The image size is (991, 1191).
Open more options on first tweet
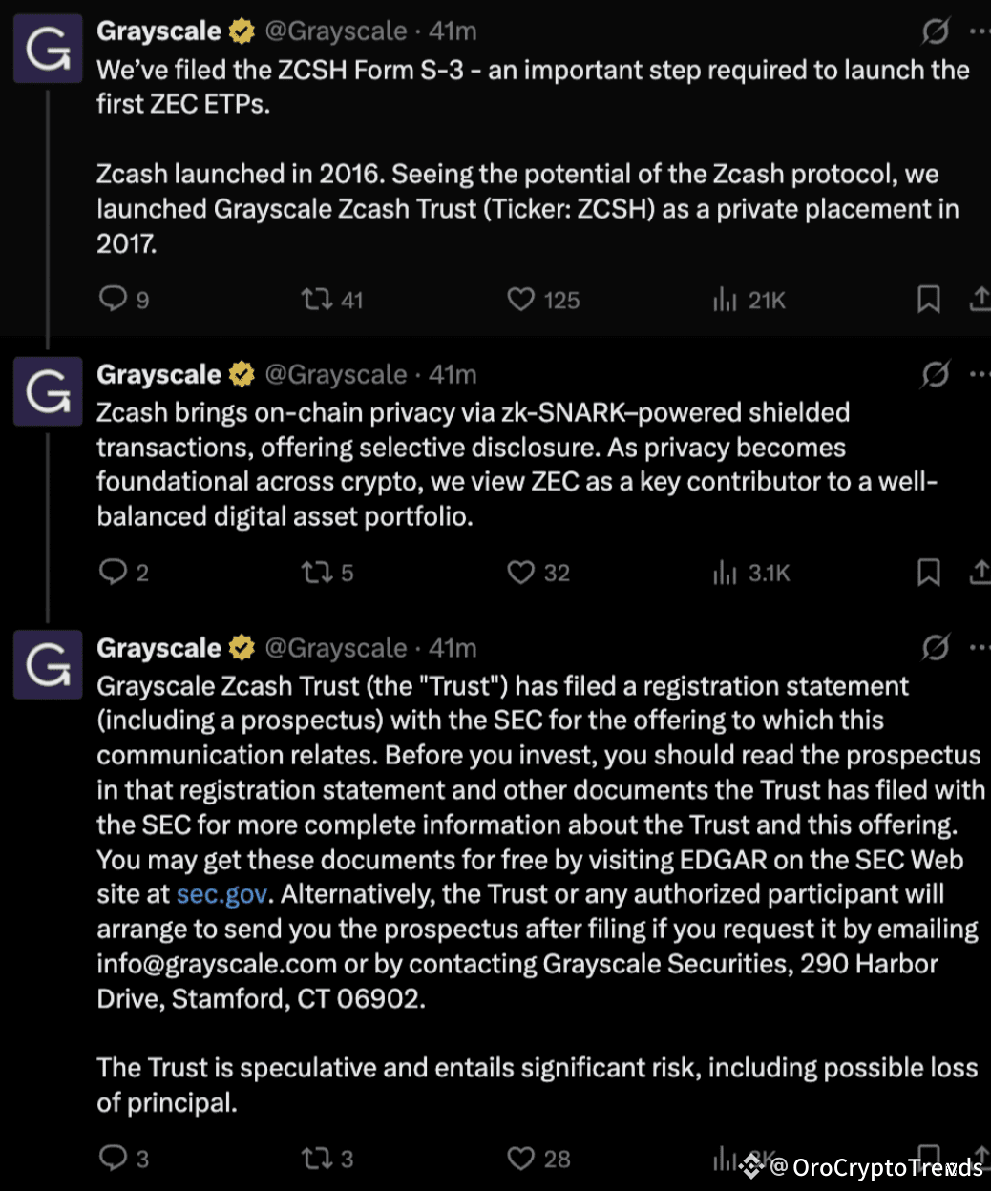980,31
